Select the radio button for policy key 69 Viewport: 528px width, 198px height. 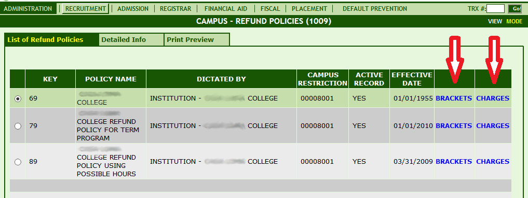click(x=18, y=99)
